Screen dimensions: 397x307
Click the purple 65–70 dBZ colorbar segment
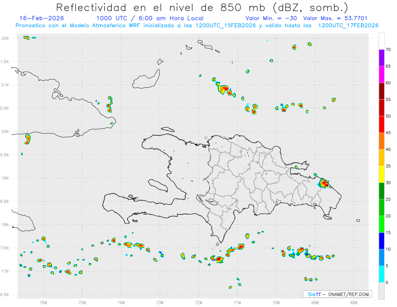coord(381,58)
